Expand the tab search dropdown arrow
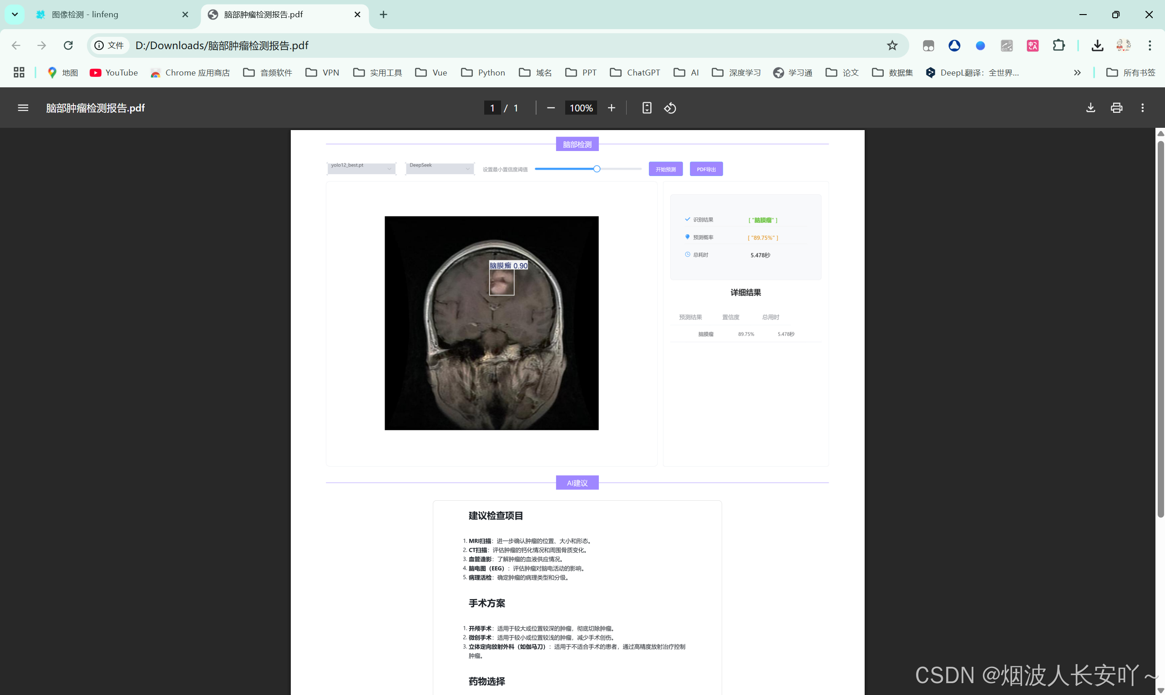The width and height of the screenshot is (1165, 695). point(15,14)
